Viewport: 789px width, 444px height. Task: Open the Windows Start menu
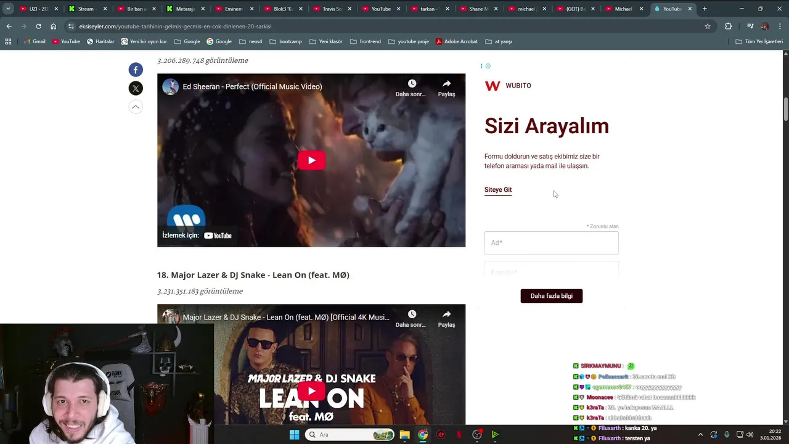[x=295, y=435]
